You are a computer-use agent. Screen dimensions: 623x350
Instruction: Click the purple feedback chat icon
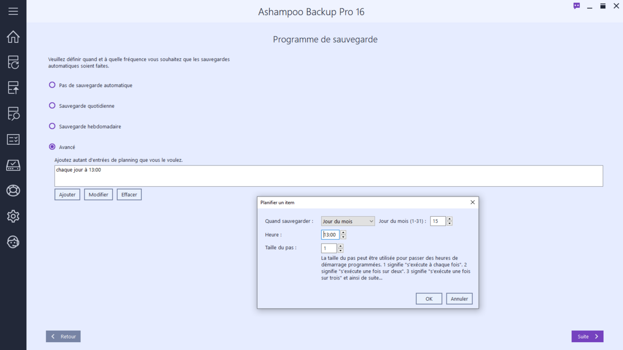point(577,6)
